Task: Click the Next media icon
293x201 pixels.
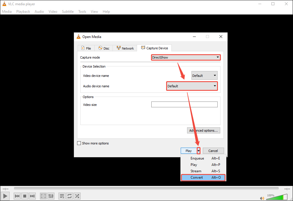Action: 32,196
